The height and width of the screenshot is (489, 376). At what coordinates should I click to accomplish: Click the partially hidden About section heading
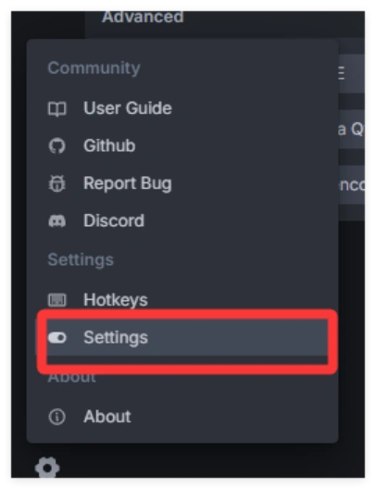point(71,378)
